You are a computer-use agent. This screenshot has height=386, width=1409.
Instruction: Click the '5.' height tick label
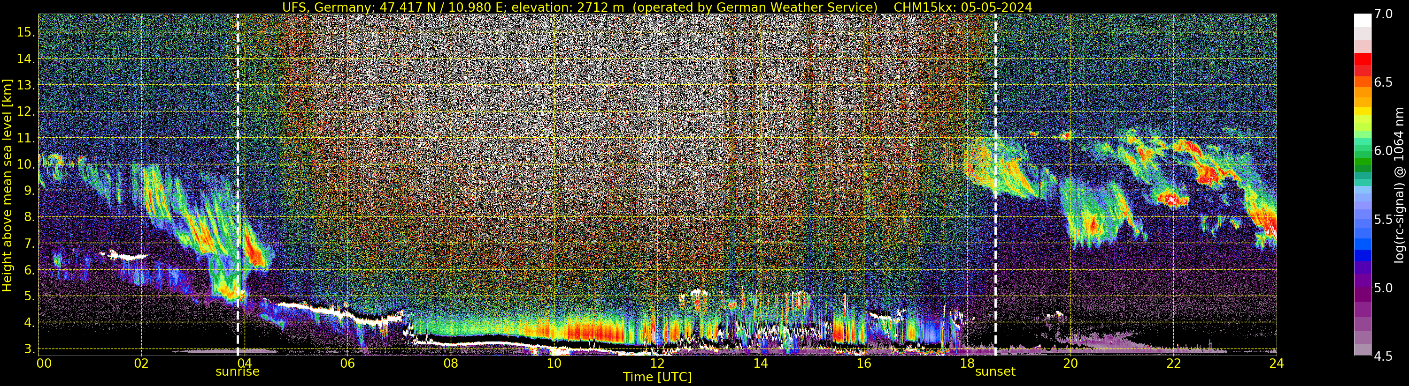(30, 296)
